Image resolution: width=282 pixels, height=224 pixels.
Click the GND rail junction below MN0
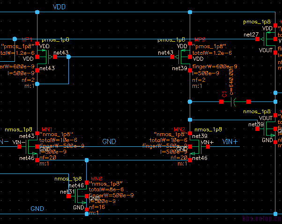click(87, 214)
